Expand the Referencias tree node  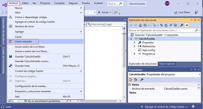point(135,46)
